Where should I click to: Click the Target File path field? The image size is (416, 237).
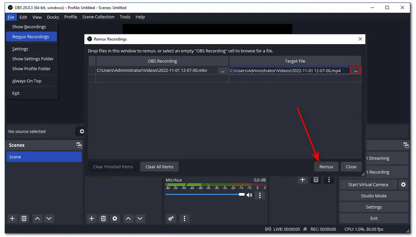tap(290, 71)
